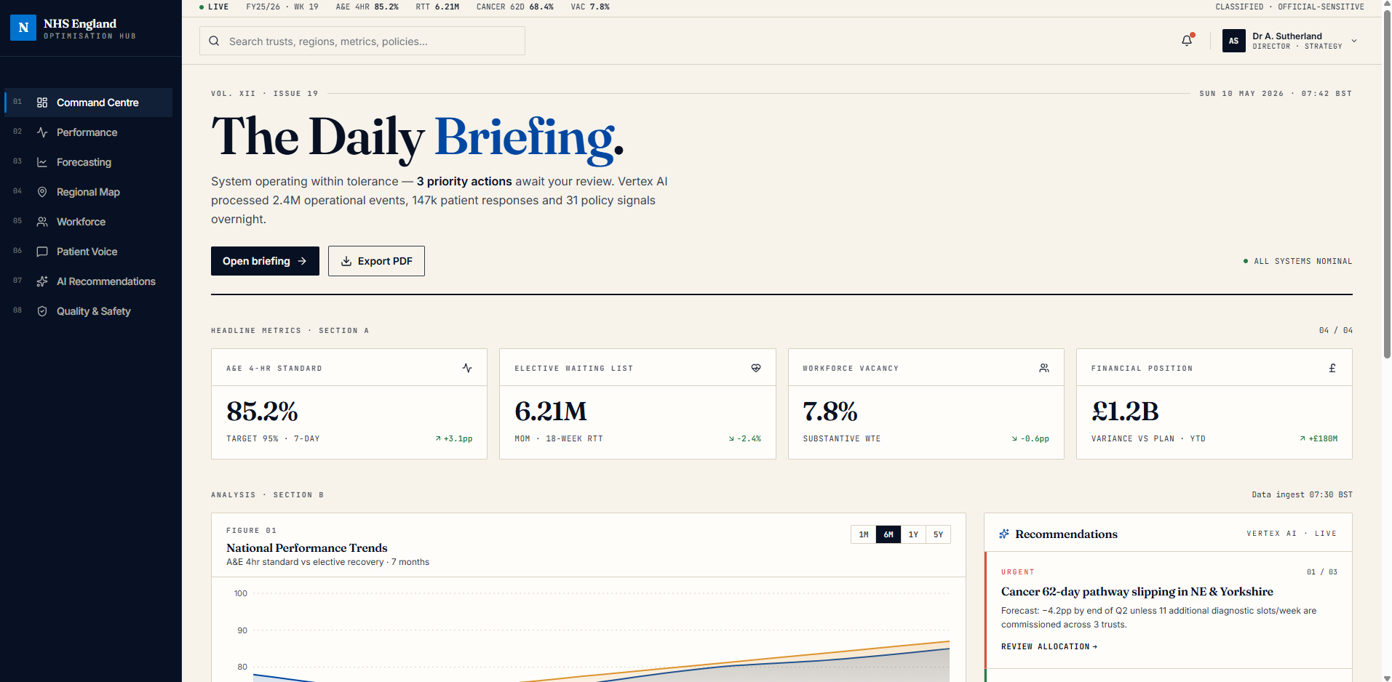This screenshot has width=1392, height=682.
Task: Go to Quality & Safety
Action: coord(89,311)
